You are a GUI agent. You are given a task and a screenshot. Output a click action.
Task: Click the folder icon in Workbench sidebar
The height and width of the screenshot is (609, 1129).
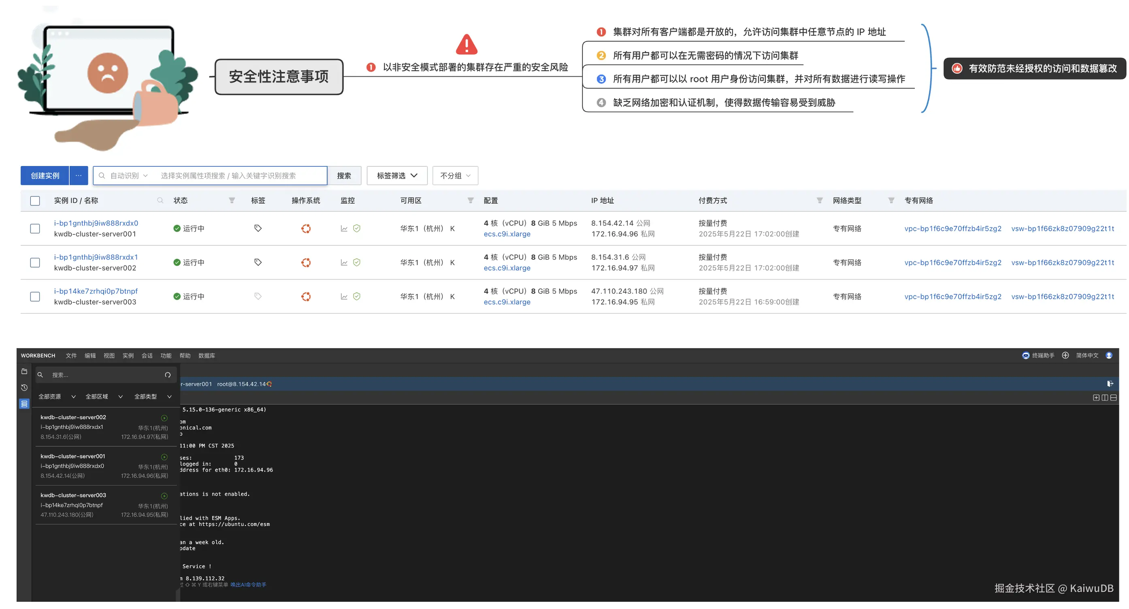point(25,372)
